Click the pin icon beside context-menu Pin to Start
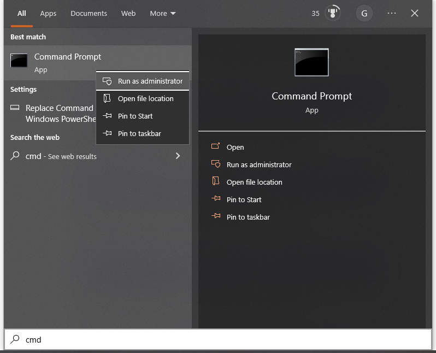The image size is (436, 353). [x=107, y=116]
